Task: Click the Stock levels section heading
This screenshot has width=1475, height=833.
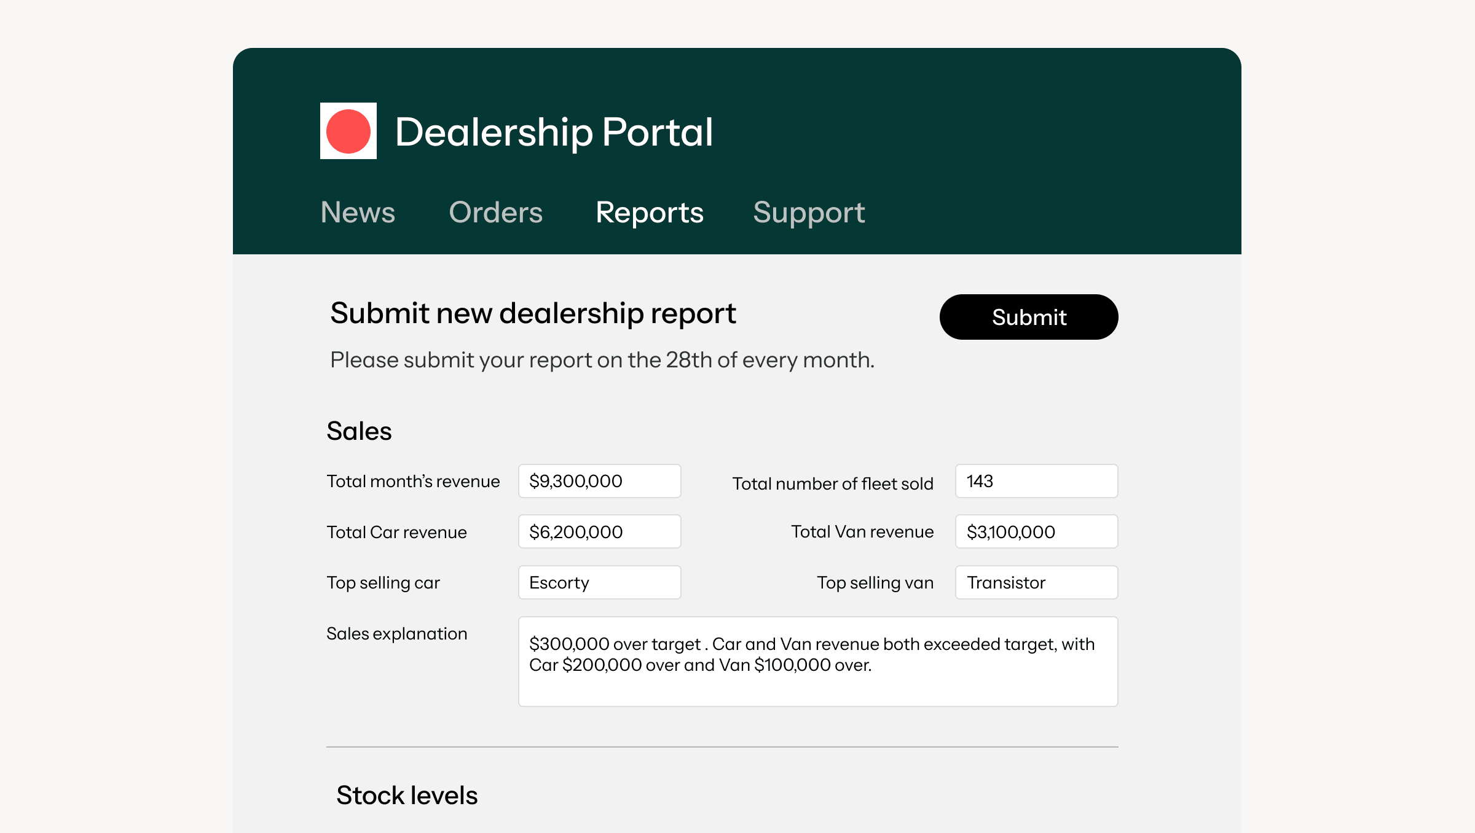Action: tap(406, 794)
